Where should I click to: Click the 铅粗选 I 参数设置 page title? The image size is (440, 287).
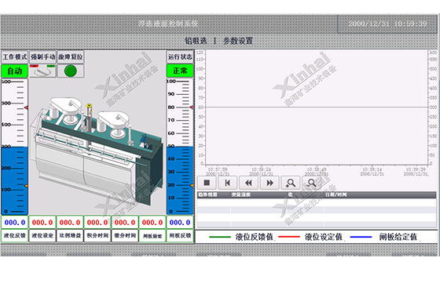(x=218, y=41)
